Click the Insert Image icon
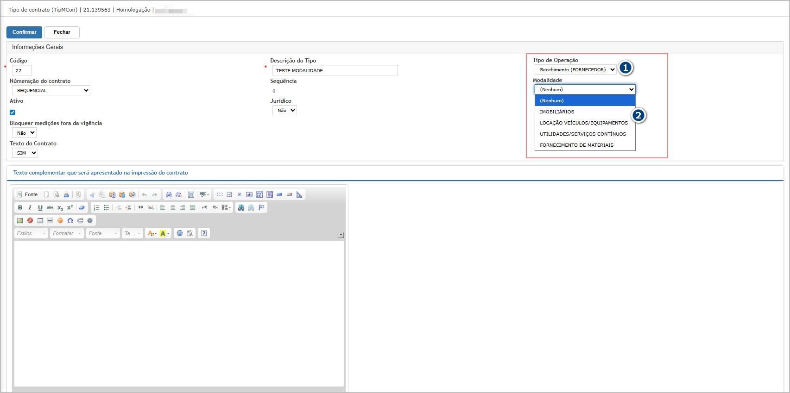This screenshot has width=790, height=393. coord(20,220)
